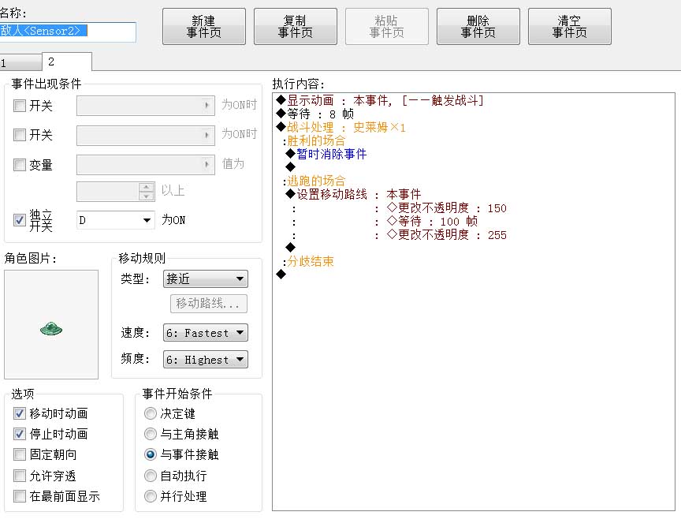Select the 决定键 trigger radio button
The image size is (681, 523).
pos(151,413)
